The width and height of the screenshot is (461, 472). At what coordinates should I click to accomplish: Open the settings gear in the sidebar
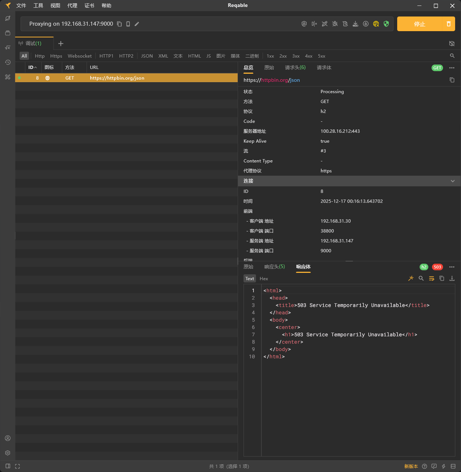(x=8, y=453)
